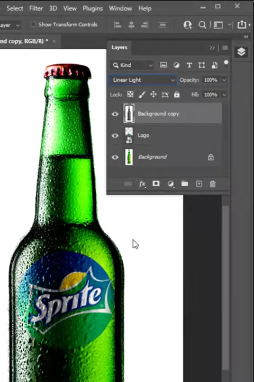Add a layer mask

[156, 184]
